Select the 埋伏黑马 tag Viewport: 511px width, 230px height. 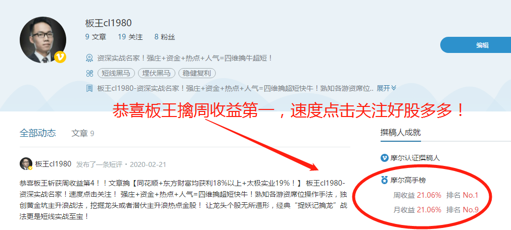pyautogui.click(x=156, y=73)
